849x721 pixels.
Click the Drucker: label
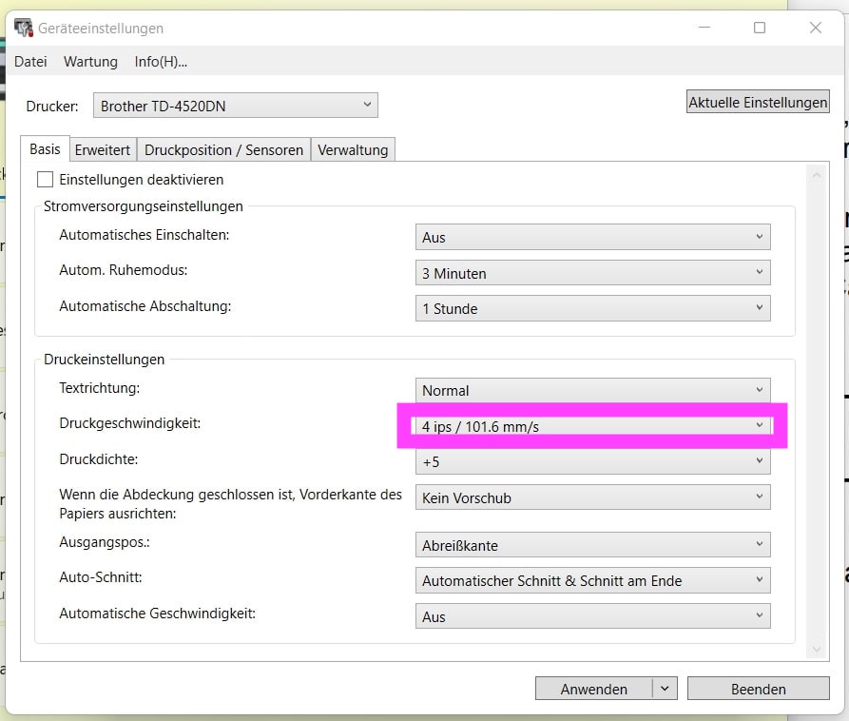[x=52, y=106]
